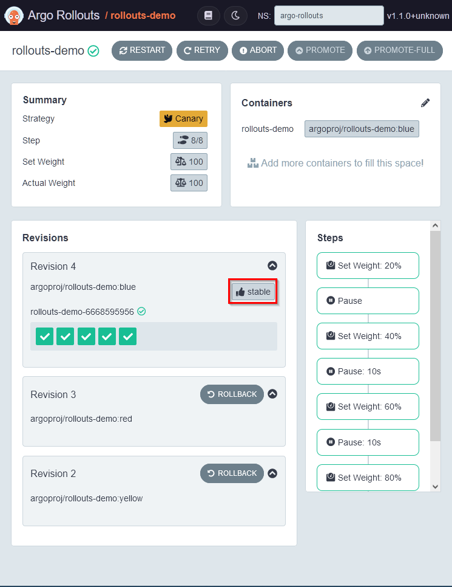Click the first green pod checkmark
Image resolution: width=452 pixels, height=587 pixels.
coord(44,336)
